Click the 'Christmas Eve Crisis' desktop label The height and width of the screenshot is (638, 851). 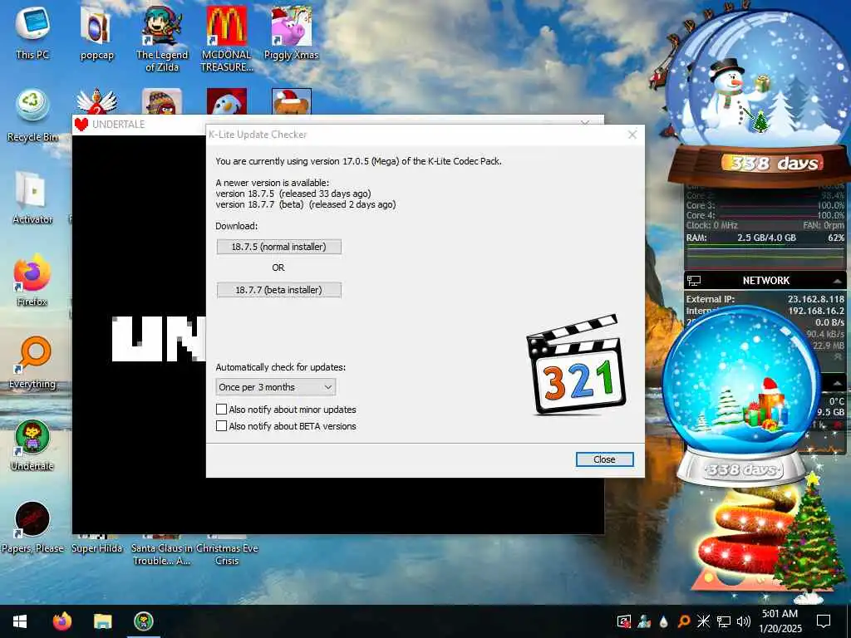(227, 554)
